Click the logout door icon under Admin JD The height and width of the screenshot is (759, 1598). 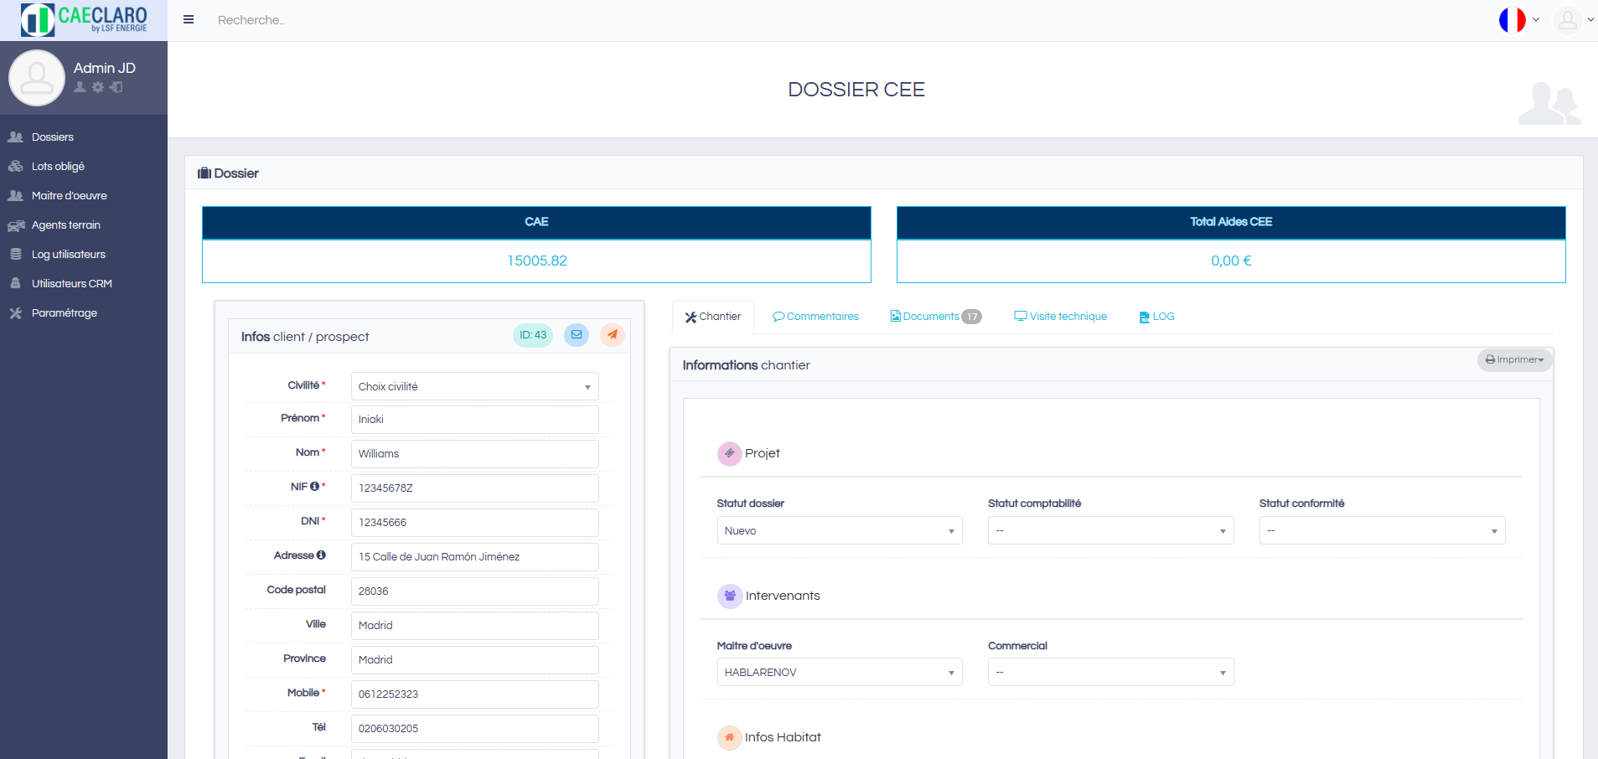click(116, 87)
